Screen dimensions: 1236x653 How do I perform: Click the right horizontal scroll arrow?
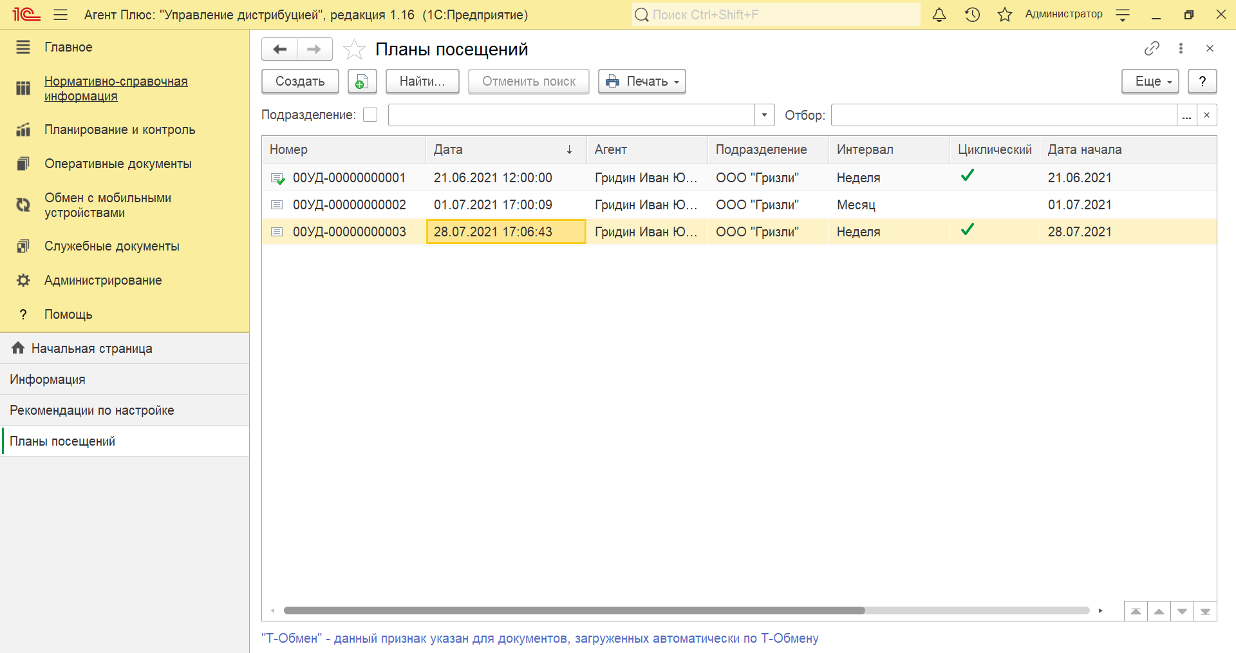click(x=1100, y=610)
